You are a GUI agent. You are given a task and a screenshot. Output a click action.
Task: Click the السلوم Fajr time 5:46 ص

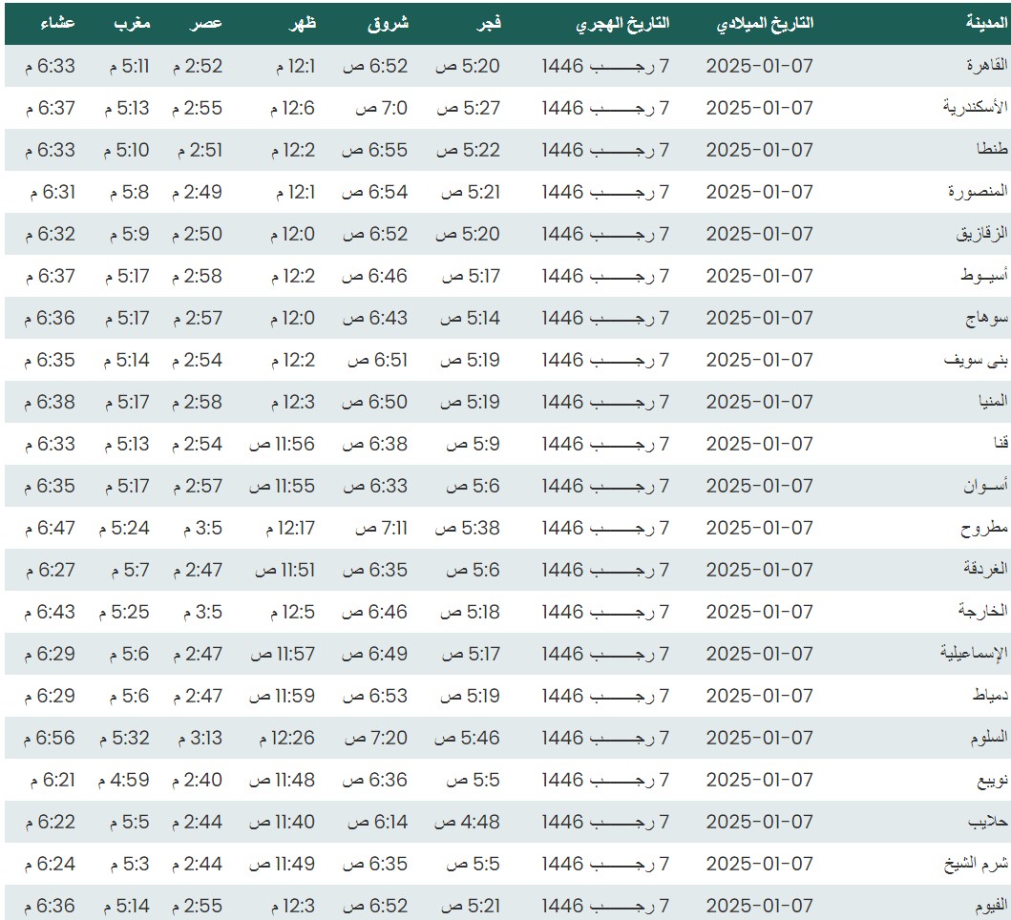tap(468, 738)
